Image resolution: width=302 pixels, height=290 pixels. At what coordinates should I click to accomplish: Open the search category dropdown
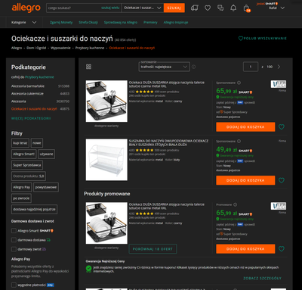pyautogui.click(x=143, y=8)
